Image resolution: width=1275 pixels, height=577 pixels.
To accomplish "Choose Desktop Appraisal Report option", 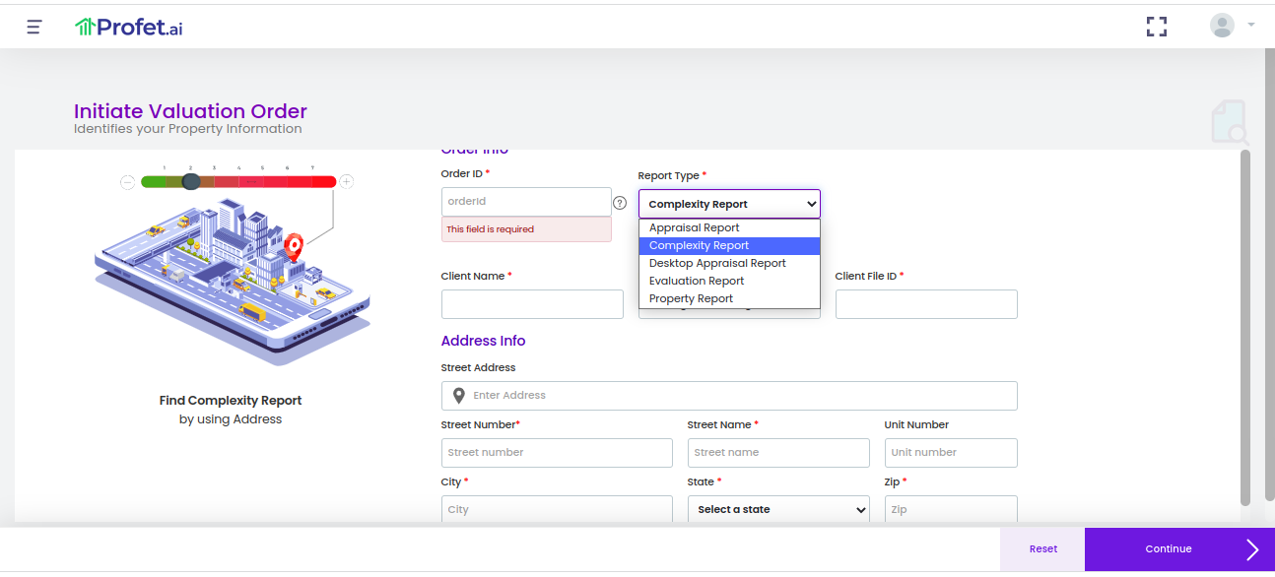I will tap(716, 263).
